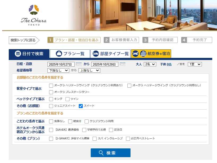The height and width of the screenshot is (163, 217).
Task: Enable the 朝食付 checkbox
Action: [70, 121]
